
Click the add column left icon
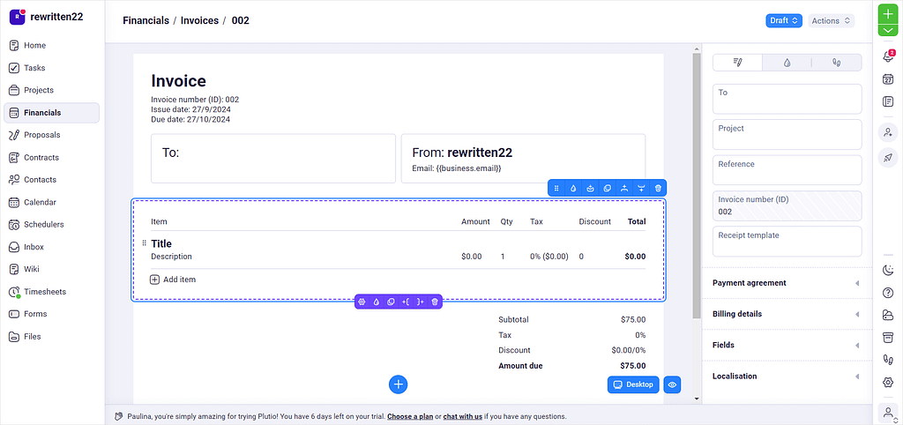[x=406, y=302]
